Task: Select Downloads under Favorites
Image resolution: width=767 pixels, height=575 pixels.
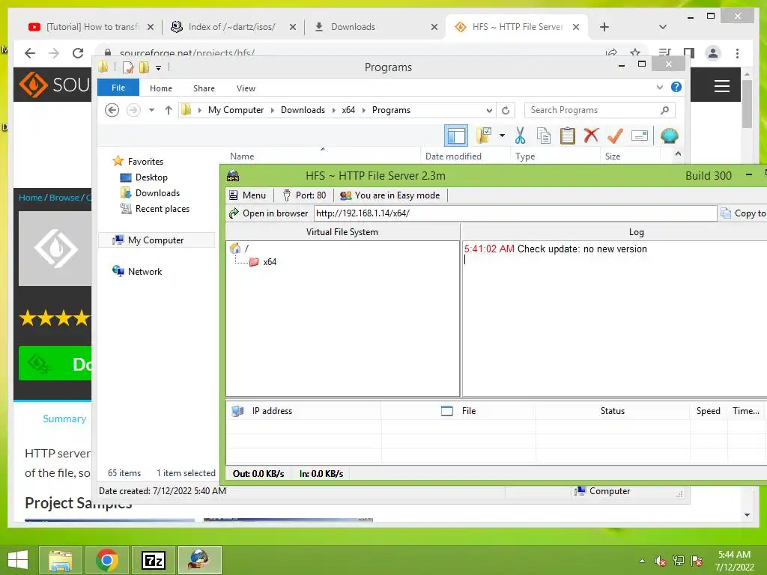Action: coord(157,193)
